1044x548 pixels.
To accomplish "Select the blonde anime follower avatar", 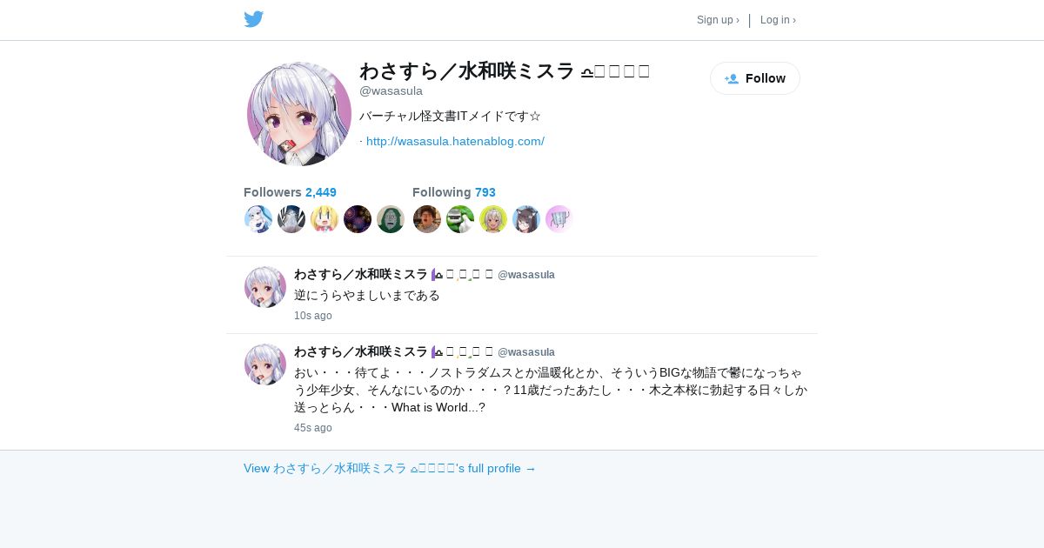I will tap(325, 219).
